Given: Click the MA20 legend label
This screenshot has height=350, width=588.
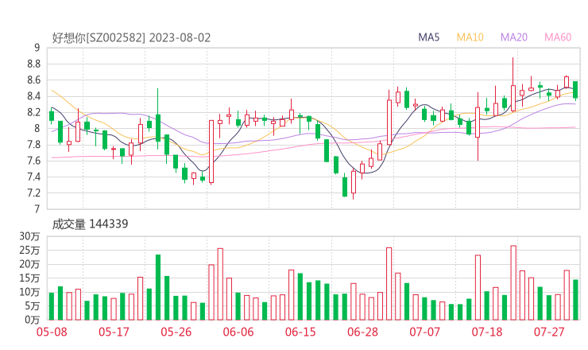Looking at the screenshot, I should tap(514, 37).
